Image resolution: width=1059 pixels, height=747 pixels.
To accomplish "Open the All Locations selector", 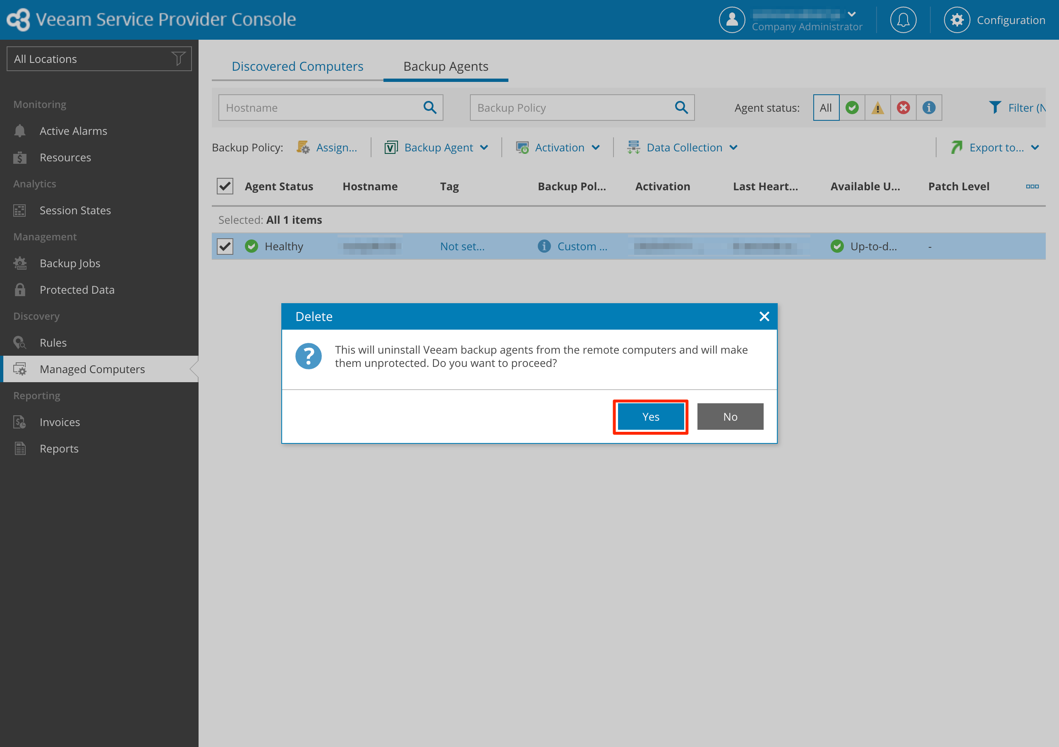I will (x=99, y=59).
